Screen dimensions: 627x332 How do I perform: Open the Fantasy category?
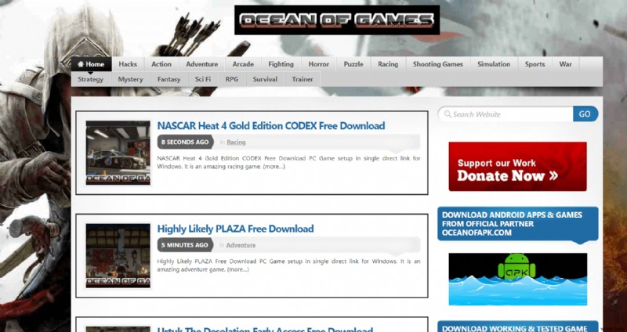(x=169, y=80)
